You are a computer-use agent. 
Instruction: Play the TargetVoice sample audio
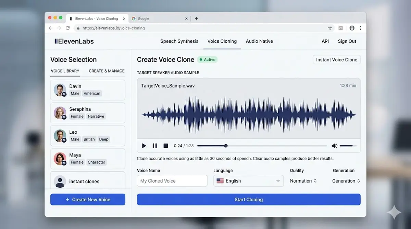pyautogui.click(x=144, y=146)
